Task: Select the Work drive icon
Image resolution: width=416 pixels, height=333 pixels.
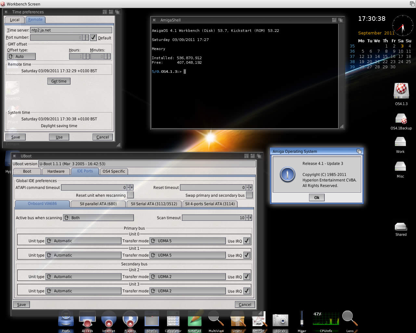Action: pos(400,142)
